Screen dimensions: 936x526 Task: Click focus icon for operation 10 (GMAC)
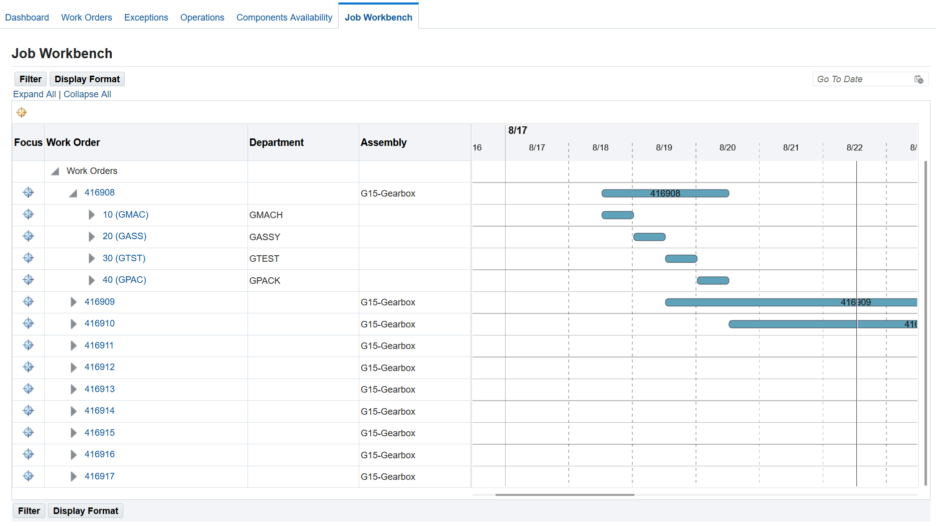29,214
